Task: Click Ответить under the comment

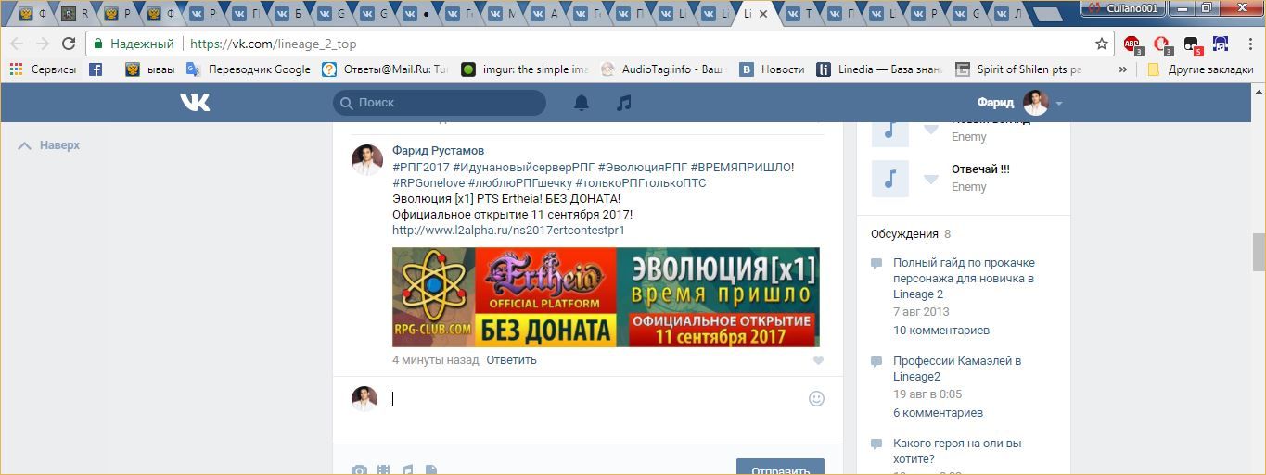Action: point(511,360)
